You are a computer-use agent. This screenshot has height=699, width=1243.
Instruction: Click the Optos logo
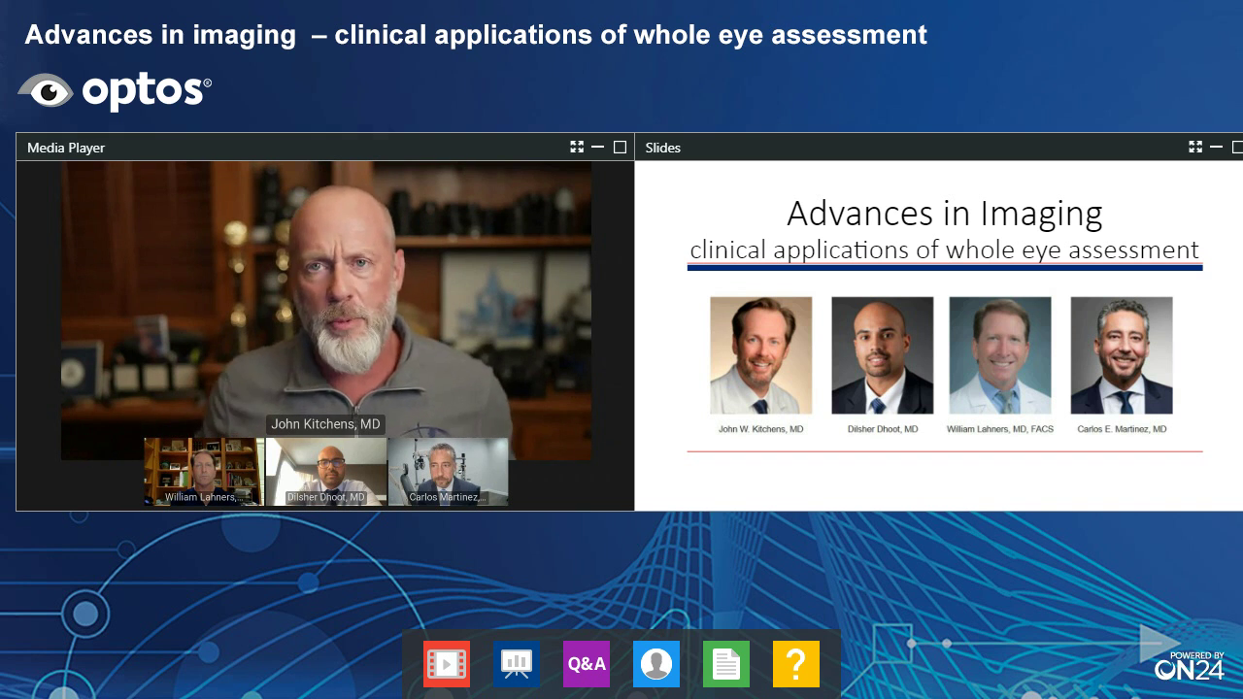click(x=115, y=91)
